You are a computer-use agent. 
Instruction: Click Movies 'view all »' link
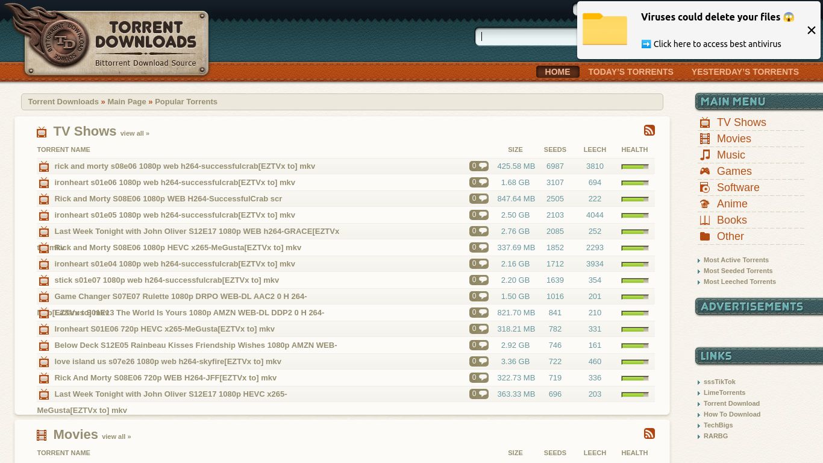click(116, 437)
